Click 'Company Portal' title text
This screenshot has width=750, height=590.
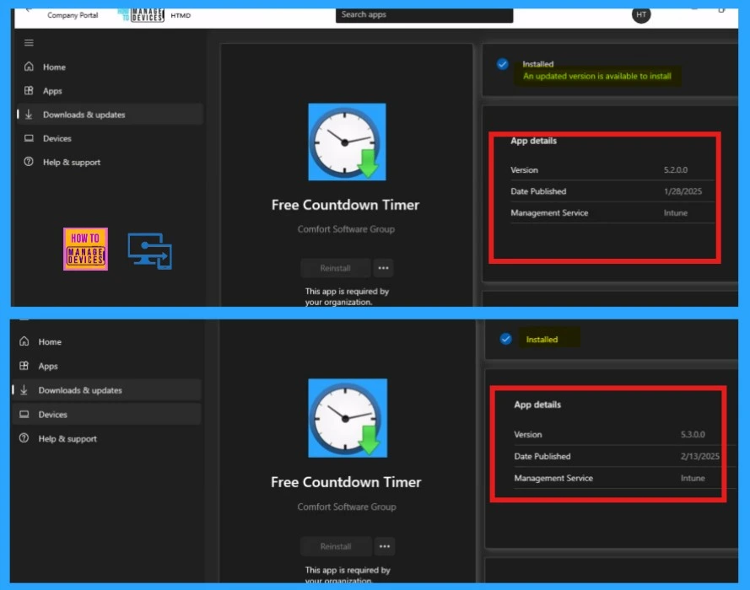point(73,15)
